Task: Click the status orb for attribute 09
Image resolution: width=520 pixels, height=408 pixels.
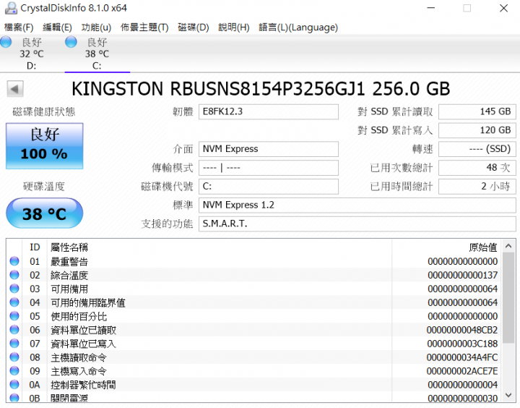Action: coord(14,371)
